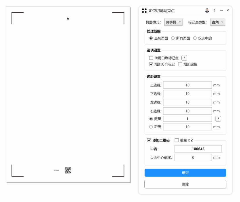Click the 上边缘 margin input field
240x202 pixels.
[x=187, y=85]
